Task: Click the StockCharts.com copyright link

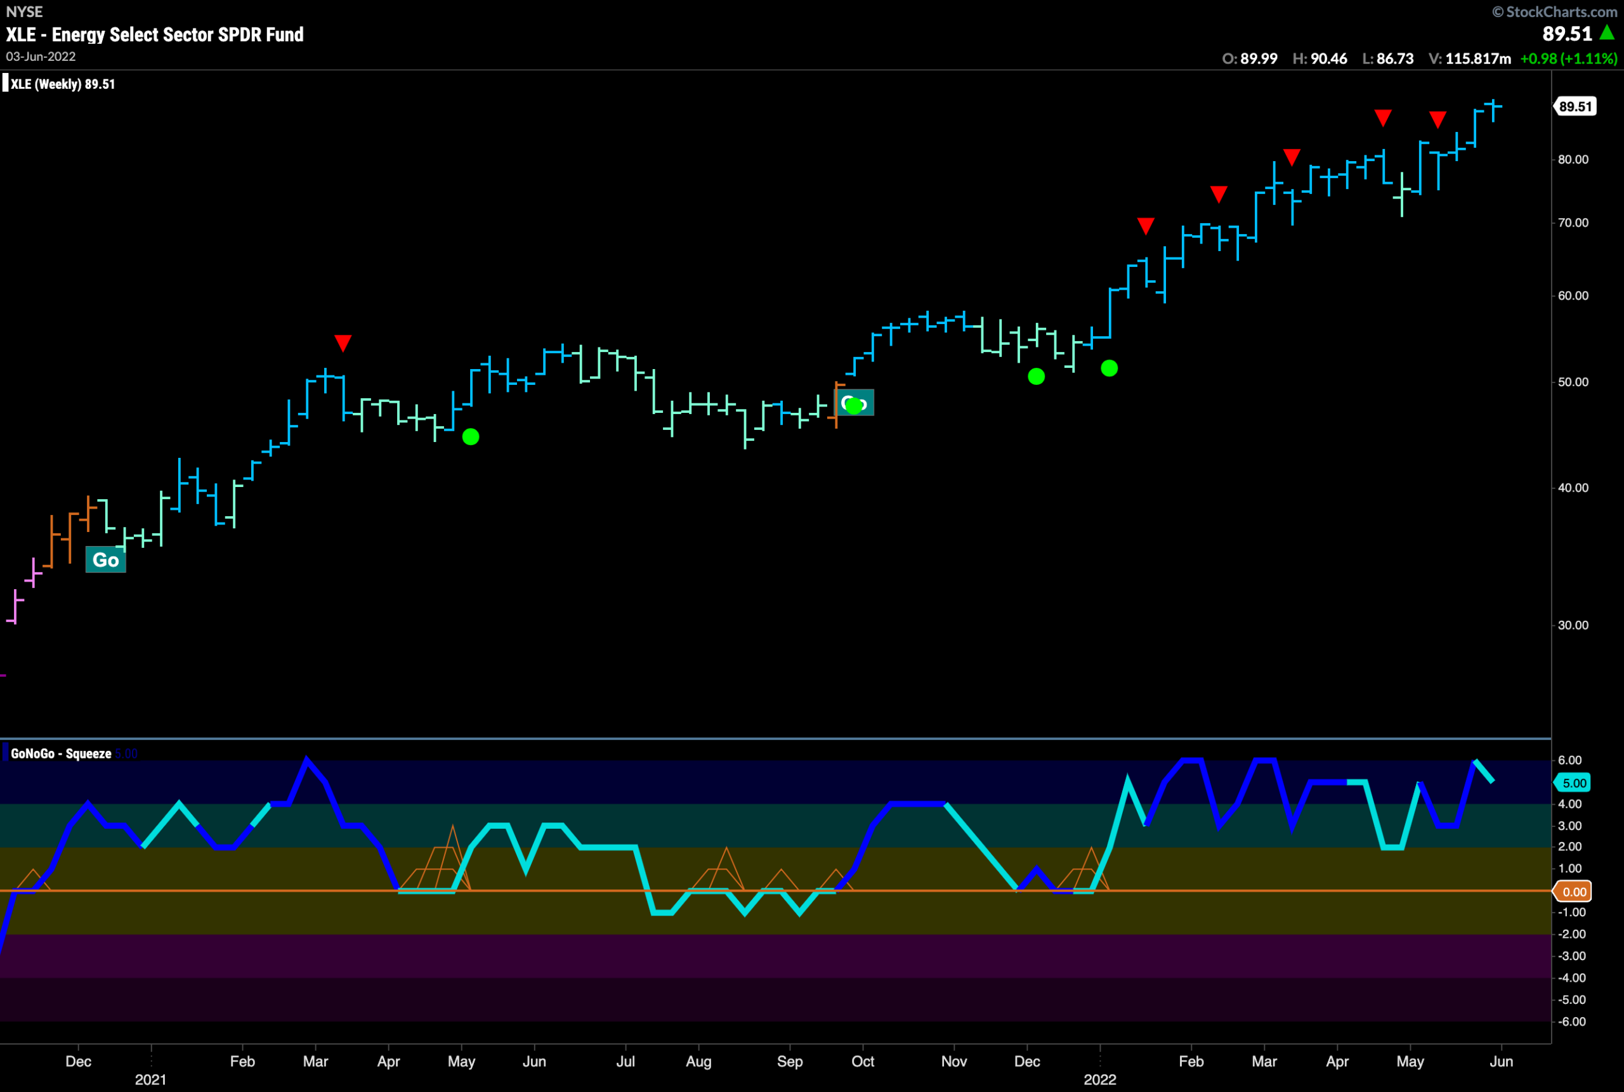Action: pyautogui.click(x=1554, y=12)
